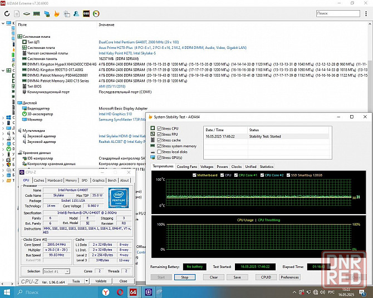Open the OSD panel toolbar icon
The image size is (373, 298).
pyautogui.click(x=86, y=14)
